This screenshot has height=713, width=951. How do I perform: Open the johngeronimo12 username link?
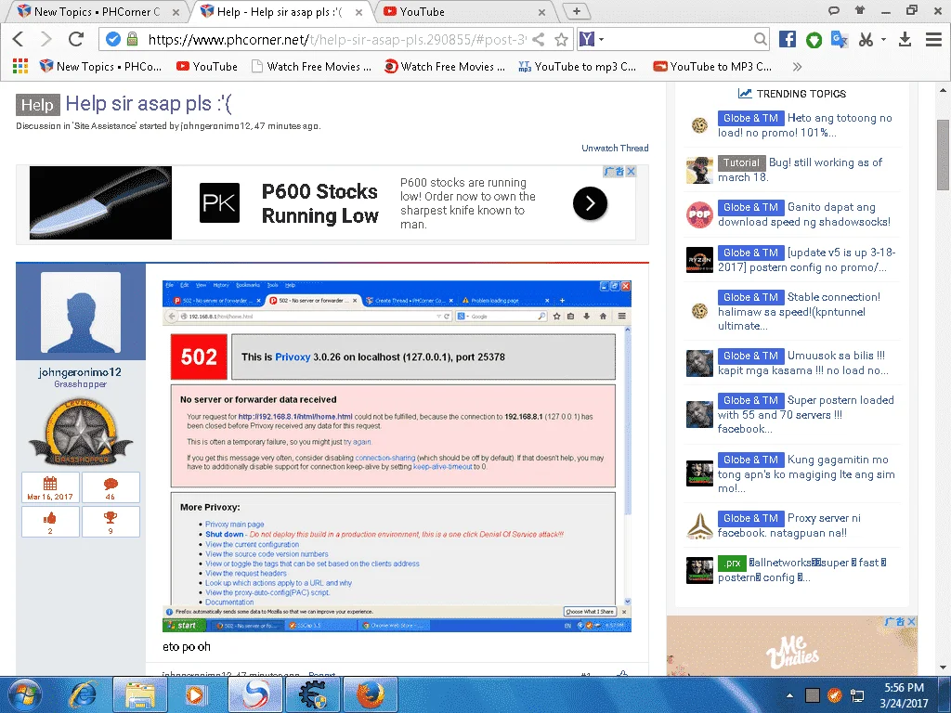coord(80,371)
